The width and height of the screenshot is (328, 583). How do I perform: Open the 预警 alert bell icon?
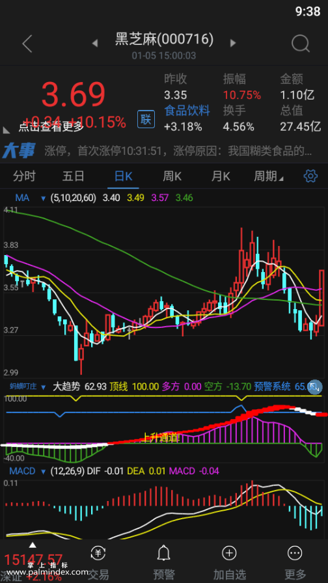(164, 553)
